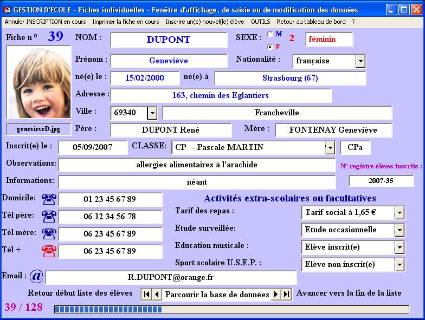Click Retour début liste des élèves
Viewport: 425px width, 320px height.
[x=80, y=293]
